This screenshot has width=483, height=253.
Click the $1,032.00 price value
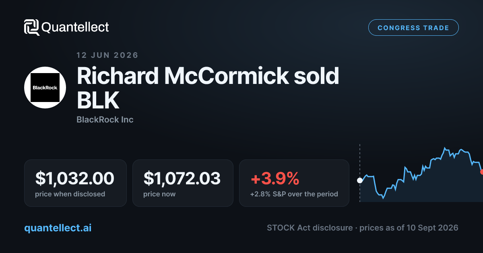[74, 178]
